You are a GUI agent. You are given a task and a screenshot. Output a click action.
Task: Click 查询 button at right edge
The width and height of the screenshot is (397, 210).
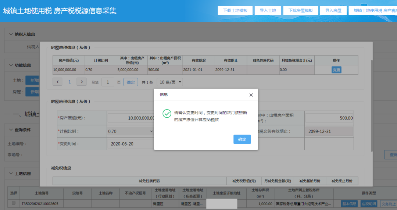[391, 154]
